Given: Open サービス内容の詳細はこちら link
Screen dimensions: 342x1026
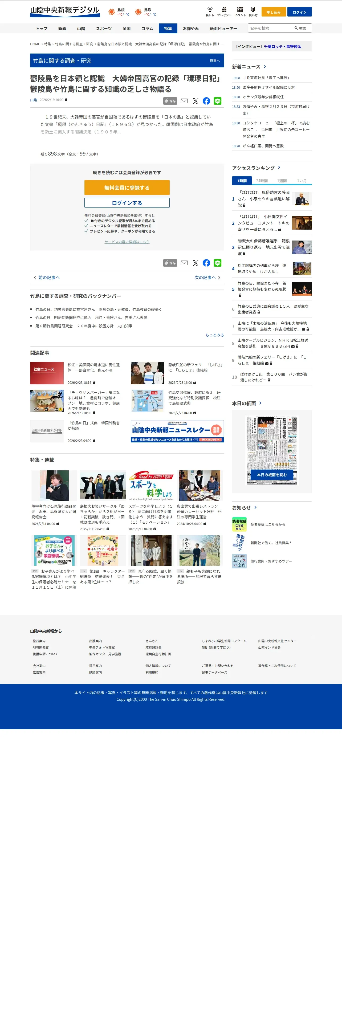Looking at the screenshot, I should [x=127, y=242].
